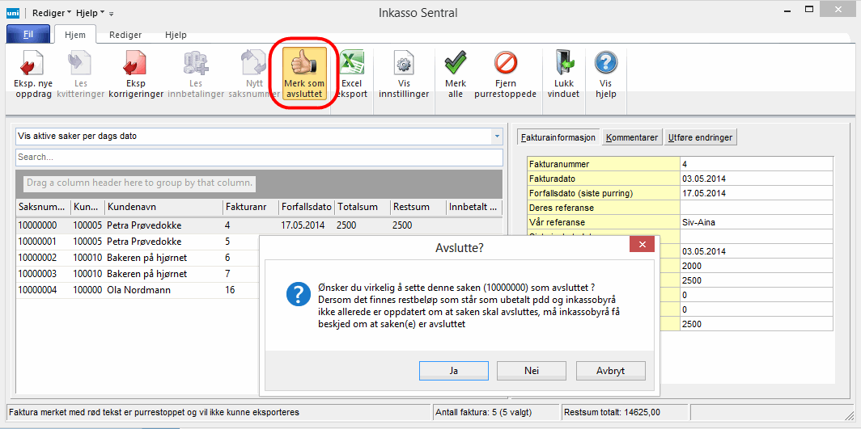The height and width of the screenshot is (429, 861).
Task: Confirm with the Ja button
Action: [454, 370]
